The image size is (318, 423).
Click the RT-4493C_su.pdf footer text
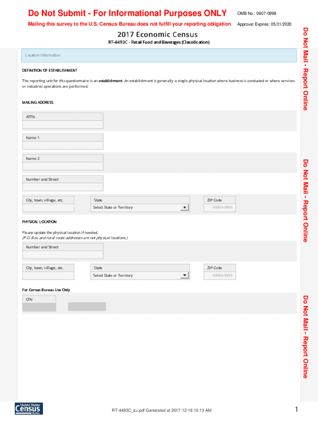(x=161, y=410)
